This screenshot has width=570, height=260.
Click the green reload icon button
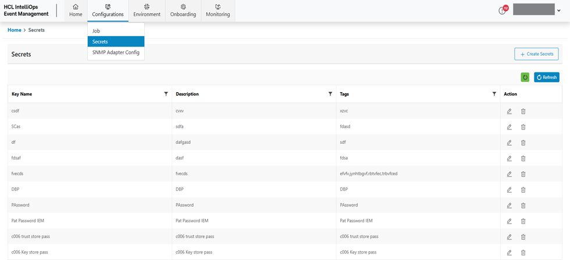pyautogui.click(x=525, y=77)
